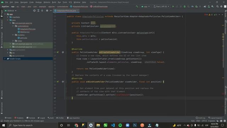Screen dimensions: 227x128
Task: Toggle the Logcat tool window
Action: 41,118
